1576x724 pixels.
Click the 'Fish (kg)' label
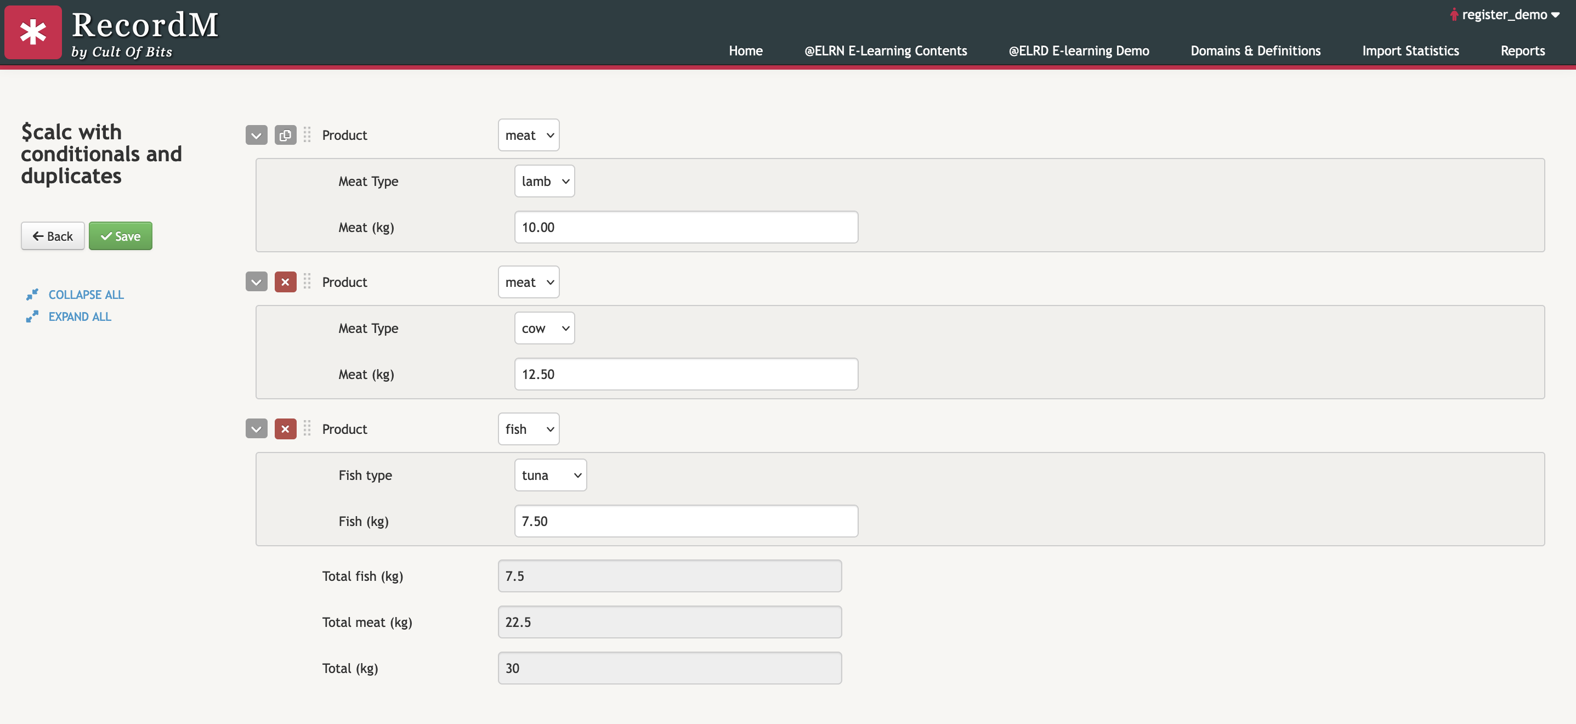364,522
